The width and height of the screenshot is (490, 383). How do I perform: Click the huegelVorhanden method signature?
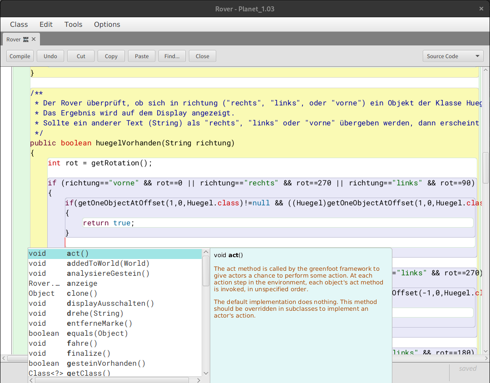pos(132,143)
